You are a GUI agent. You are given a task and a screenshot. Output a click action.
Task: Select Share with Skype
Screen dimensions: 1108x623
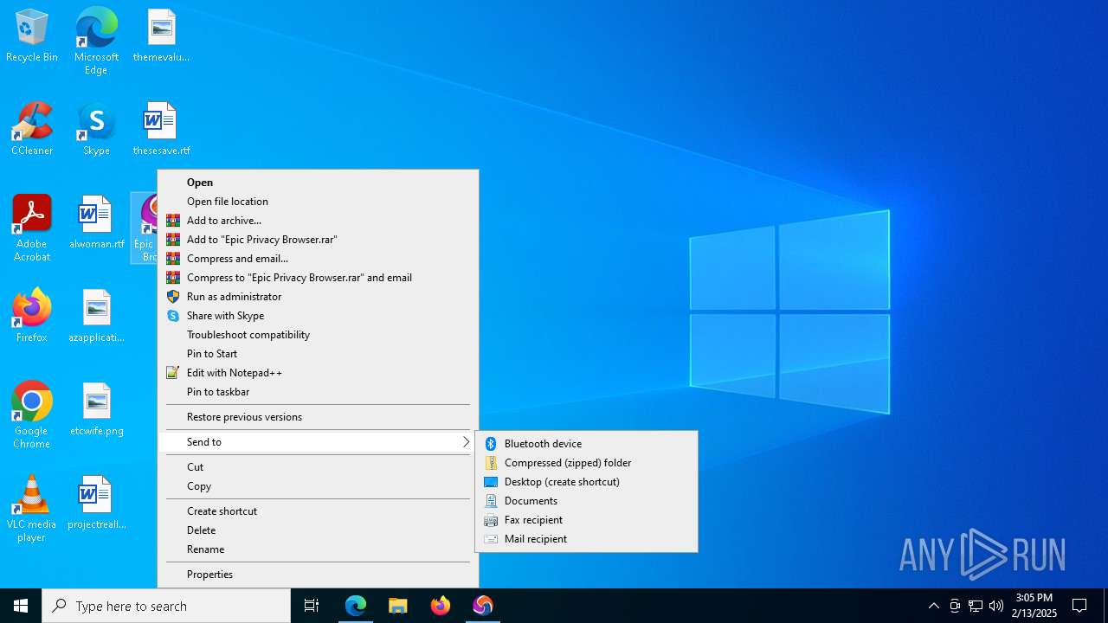[x=318, y=316]
